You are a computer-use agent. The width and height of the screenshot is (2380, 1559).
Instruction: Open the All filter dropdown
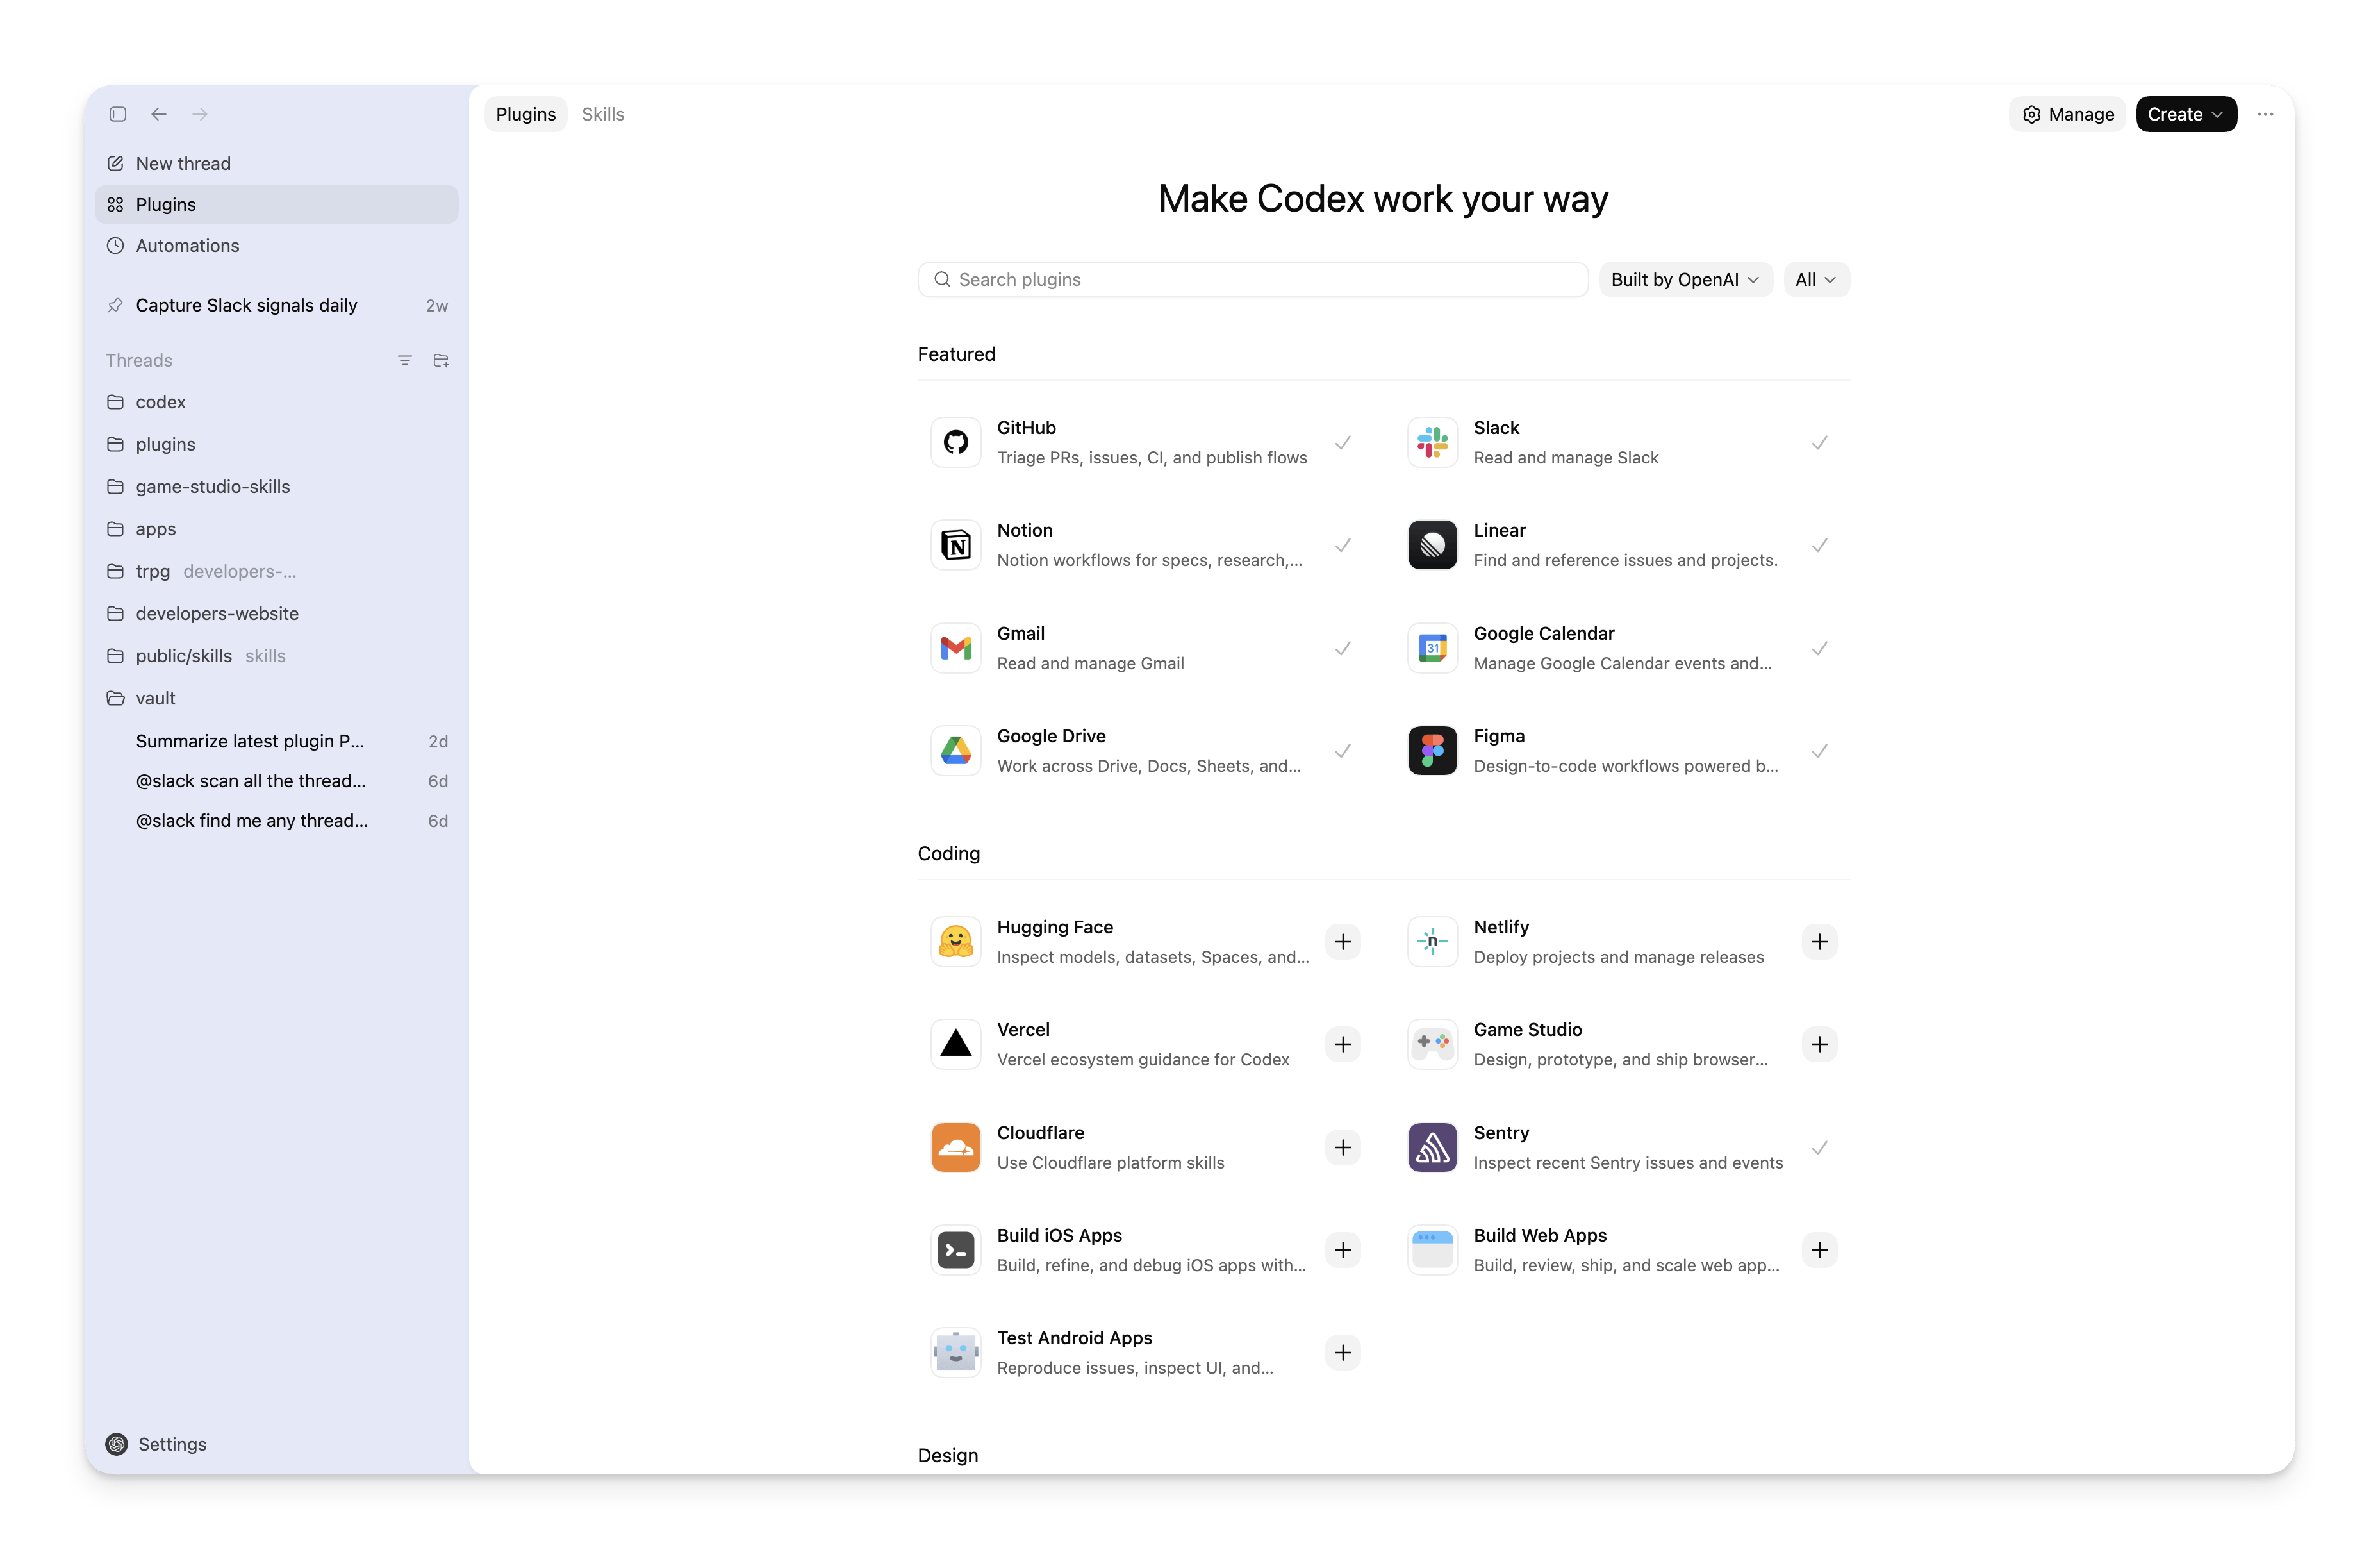[1815, 280]
